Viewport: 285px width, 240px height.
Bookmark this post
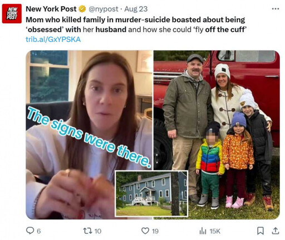point(261,231)
